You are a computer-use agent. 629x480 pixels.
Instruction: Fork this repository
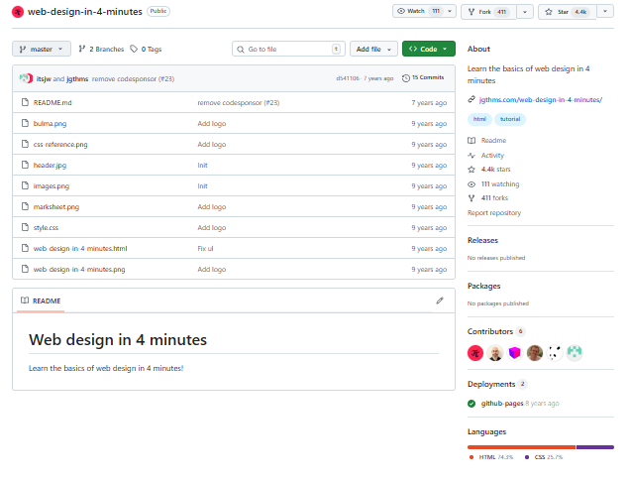(x=488, y=12)
